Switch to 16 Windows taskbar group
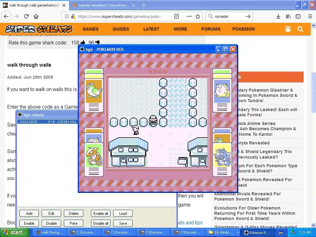 click(223, 232)
